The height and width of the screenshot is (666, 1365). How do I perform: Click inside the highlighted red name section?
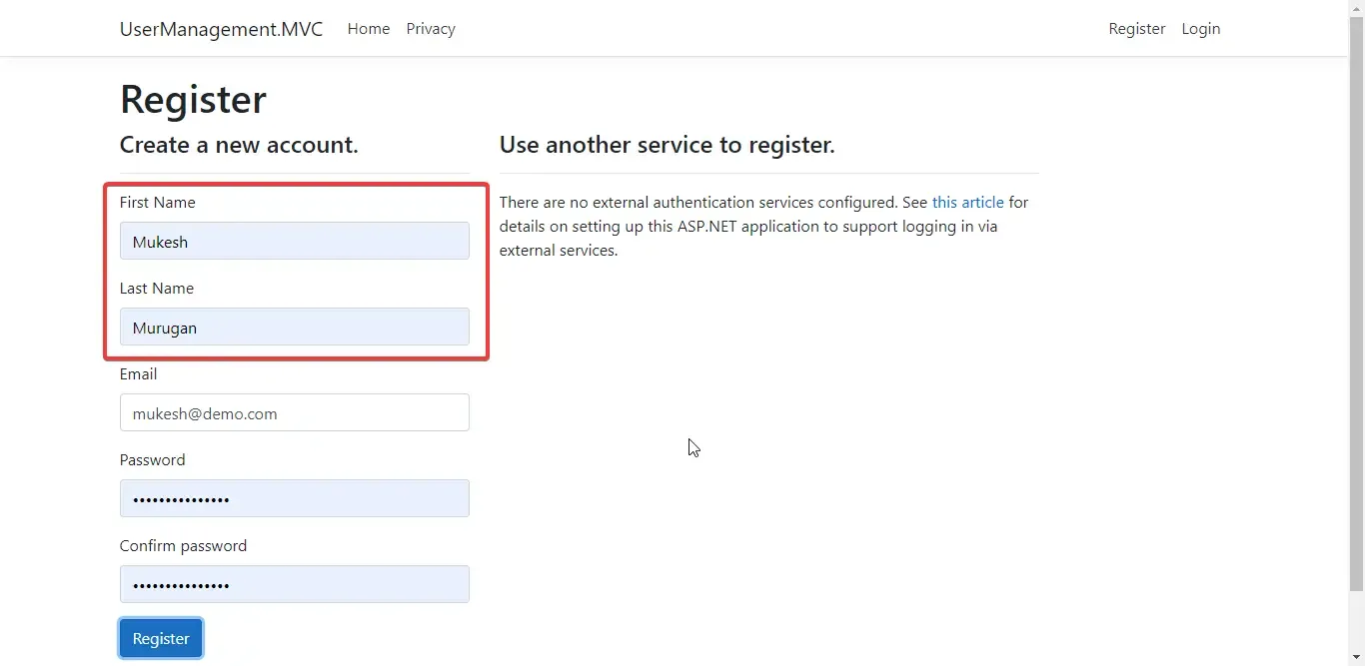(x=296, y=270)
